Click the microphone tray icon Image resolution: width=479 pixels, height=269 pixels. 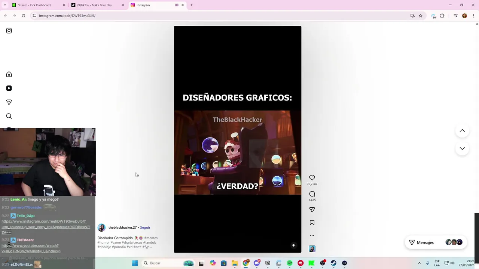coord(428,263)
